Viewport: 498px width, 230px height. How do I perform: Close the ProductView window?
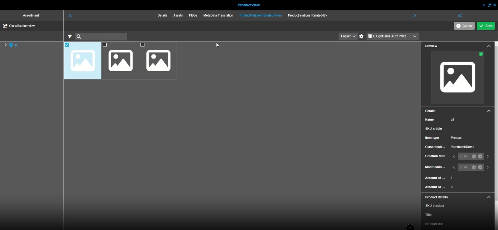(495, 5)
